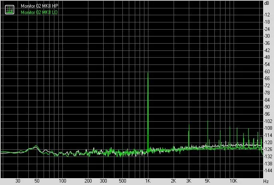This screenshot has height=185, width=274.
Task: Select the white 'Monitor 02 MKII HP' legend
Action: [40, 6]
